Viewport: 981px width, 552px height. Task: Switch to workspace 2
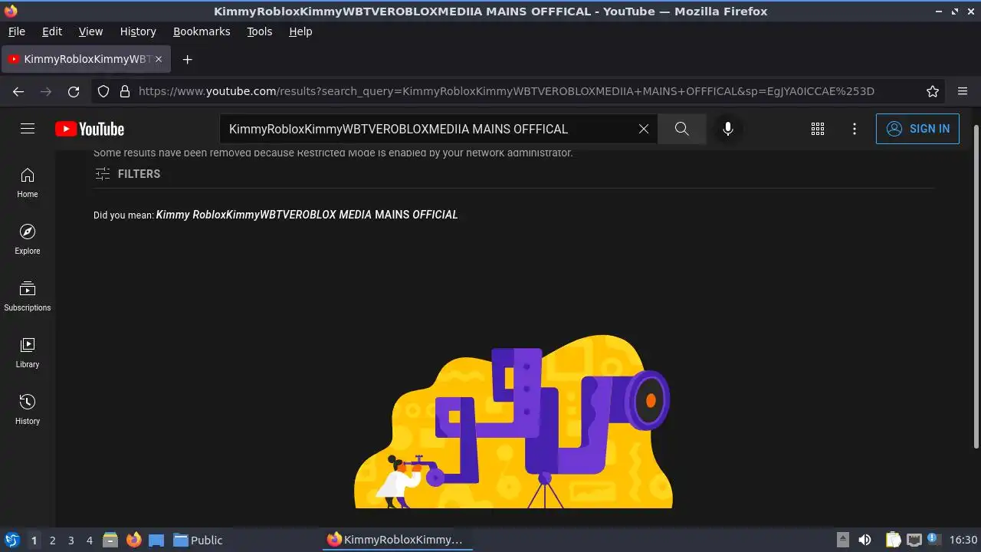coord(52,540)
